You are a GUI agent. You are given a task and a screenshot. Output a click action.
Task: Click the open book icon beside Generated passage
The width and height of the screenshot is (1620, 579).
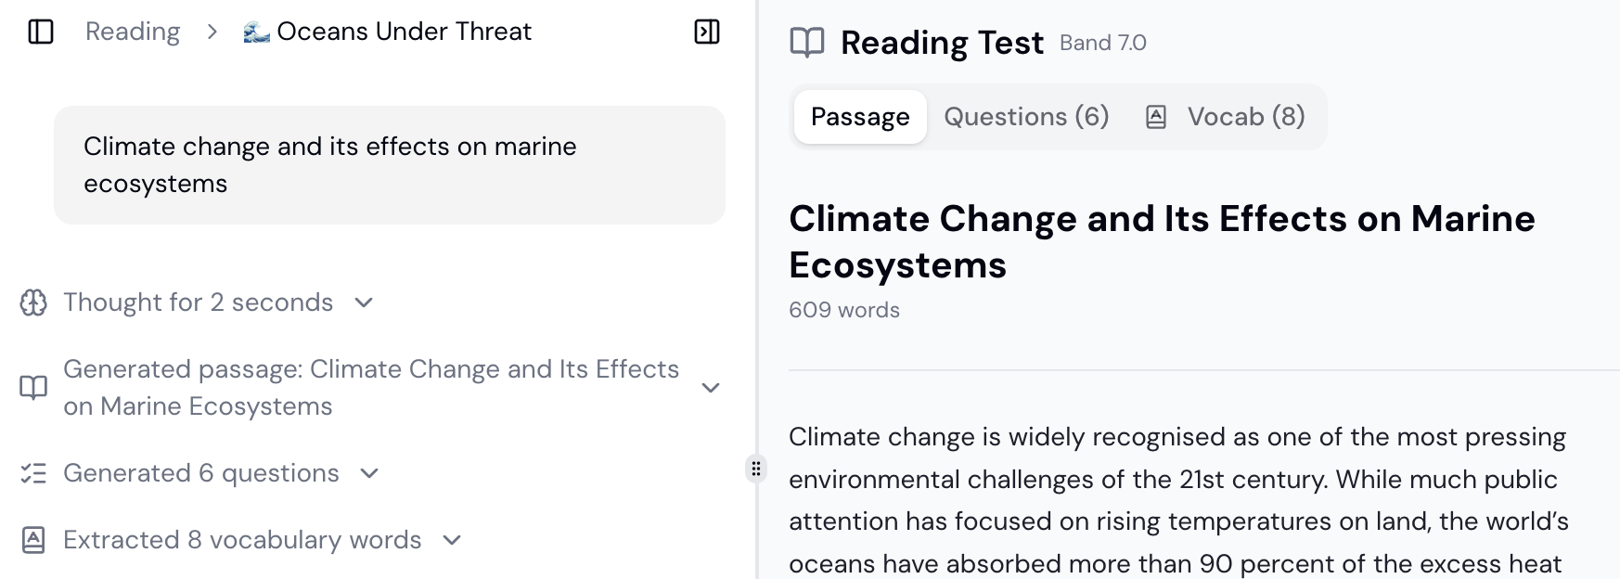point(33,388)
